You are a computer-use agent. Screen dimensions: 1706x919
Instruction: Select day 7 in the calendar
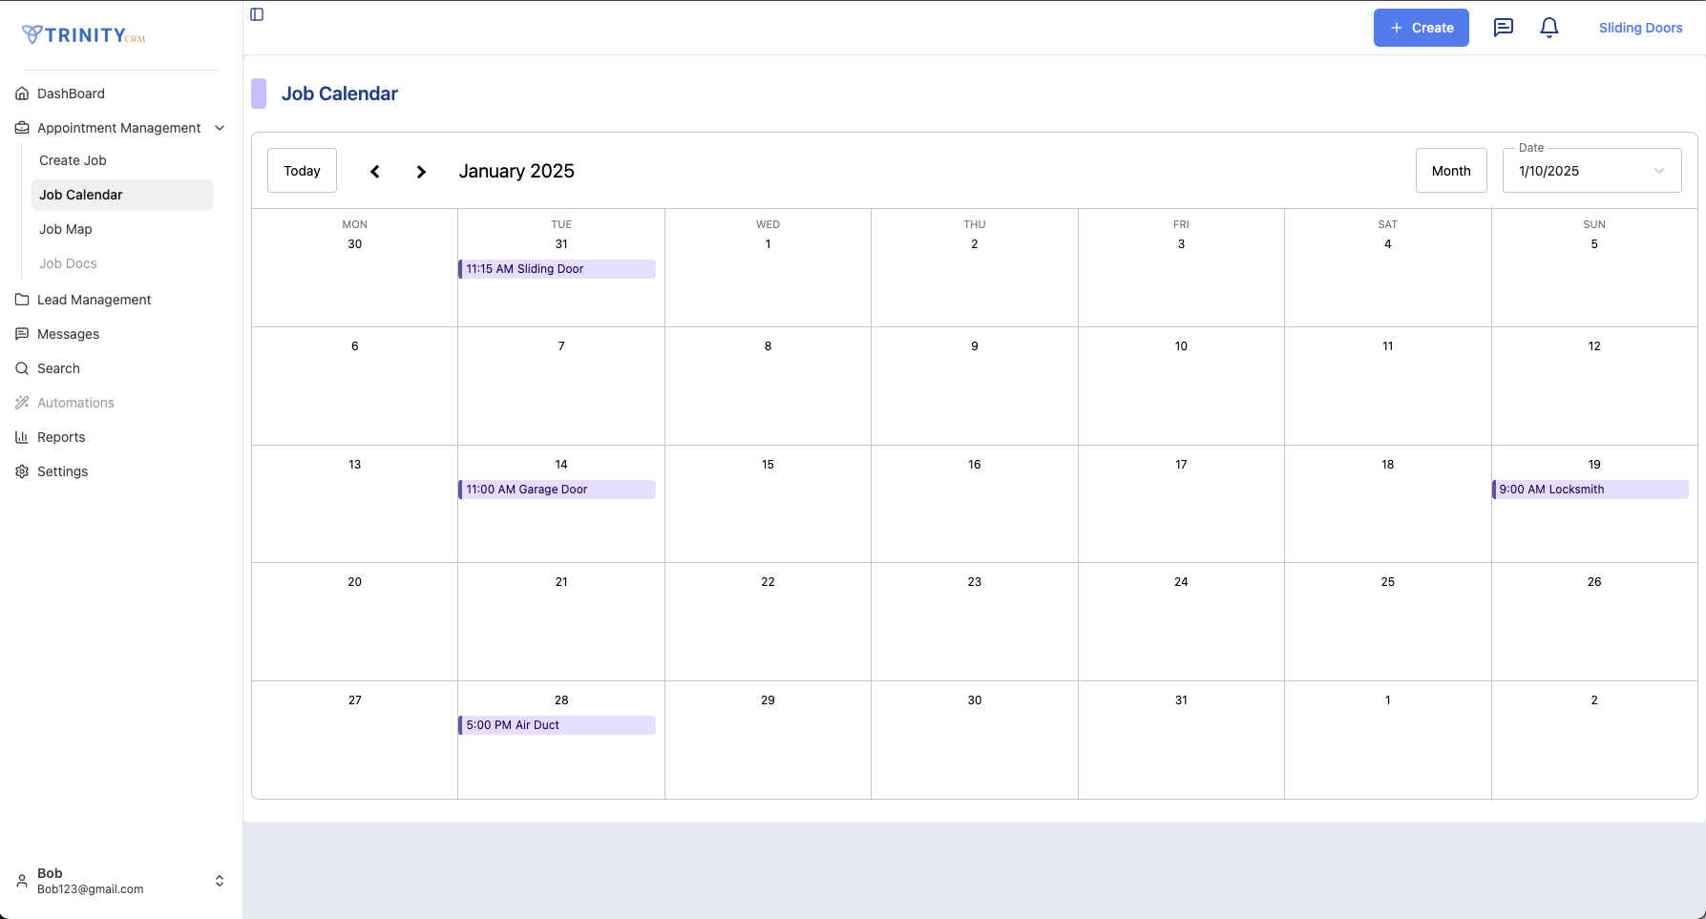[x=561, y=346]
